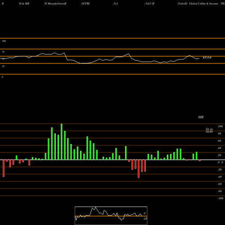Click the '100' label on MR axis
Viewport: 225px width, 225px height.
click(x=220, y=126)
